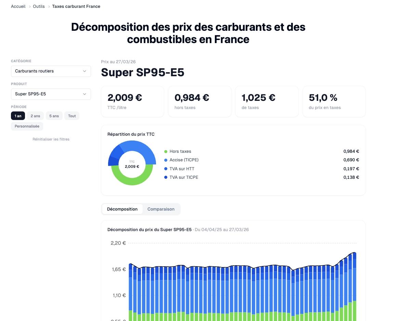Click the green "Hors taxes" legend dot

tap(166, 151)
